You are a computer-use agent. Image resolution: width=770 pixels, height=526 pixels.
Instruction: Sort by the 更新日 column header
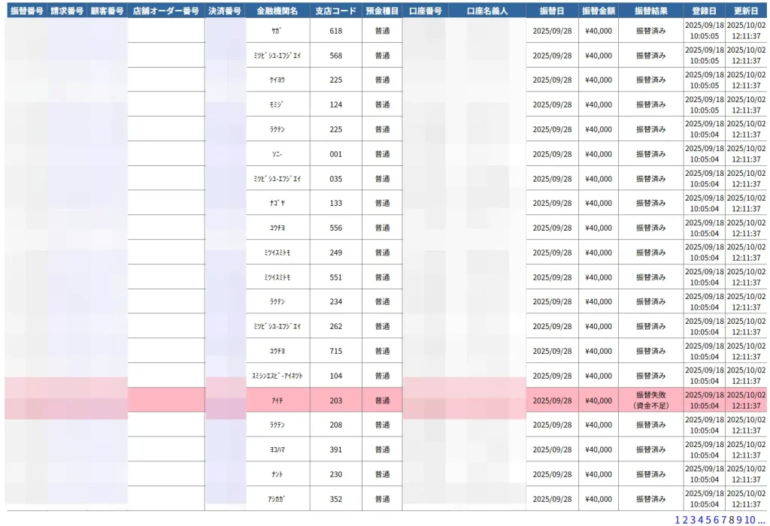(x=746, y=11)
